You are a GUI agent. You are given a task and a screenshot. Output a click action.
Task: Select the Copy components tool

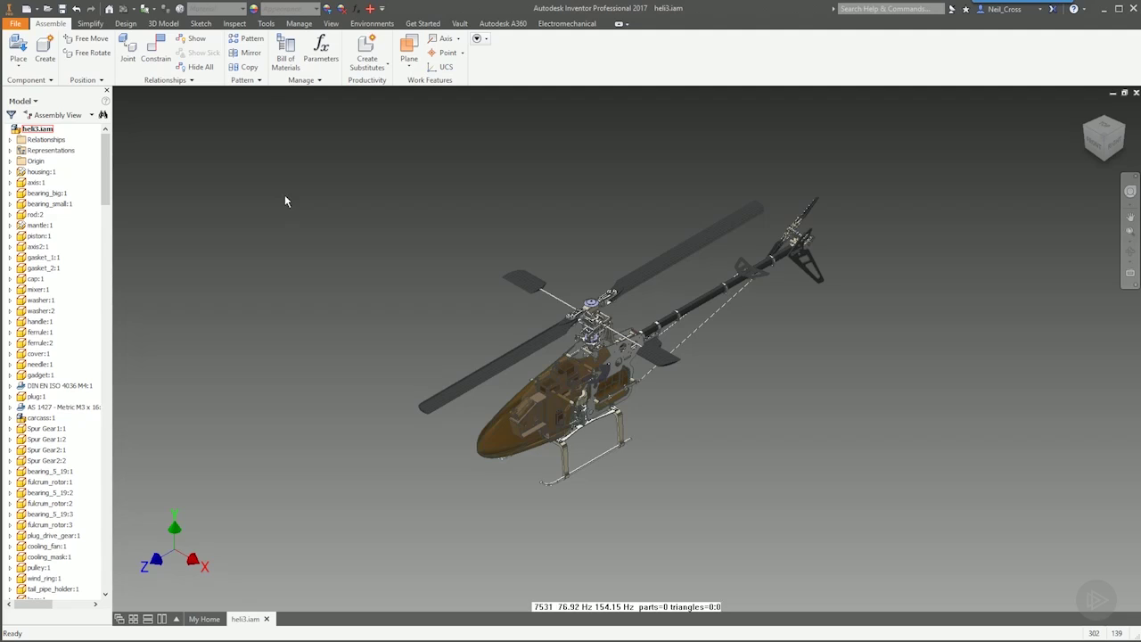point(243,67)
